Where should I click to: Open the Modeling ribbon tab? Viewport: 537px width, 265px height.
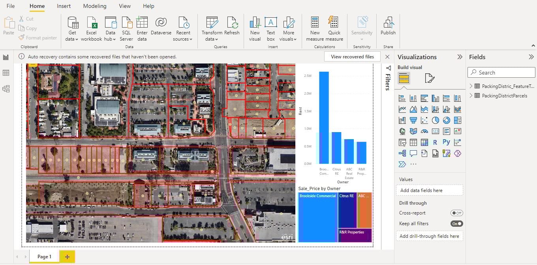95,6
